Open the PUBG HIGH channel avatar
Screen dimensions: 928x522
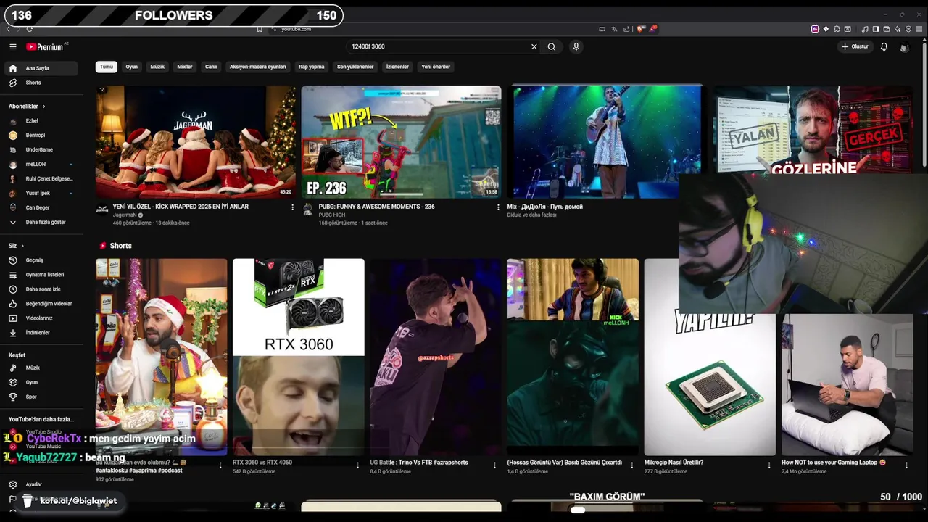click(x=307, y=210)
